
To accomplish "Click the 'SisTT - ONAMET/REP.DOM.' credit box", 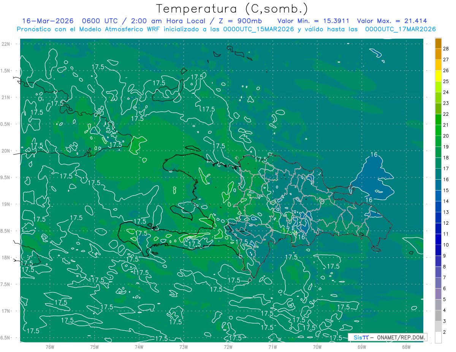I will tap(387, 337).
